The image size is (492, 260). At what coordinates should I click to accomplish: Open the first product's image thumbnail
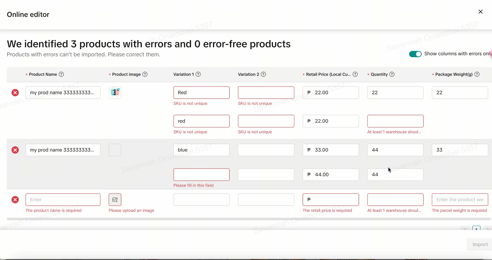[115, 93]
